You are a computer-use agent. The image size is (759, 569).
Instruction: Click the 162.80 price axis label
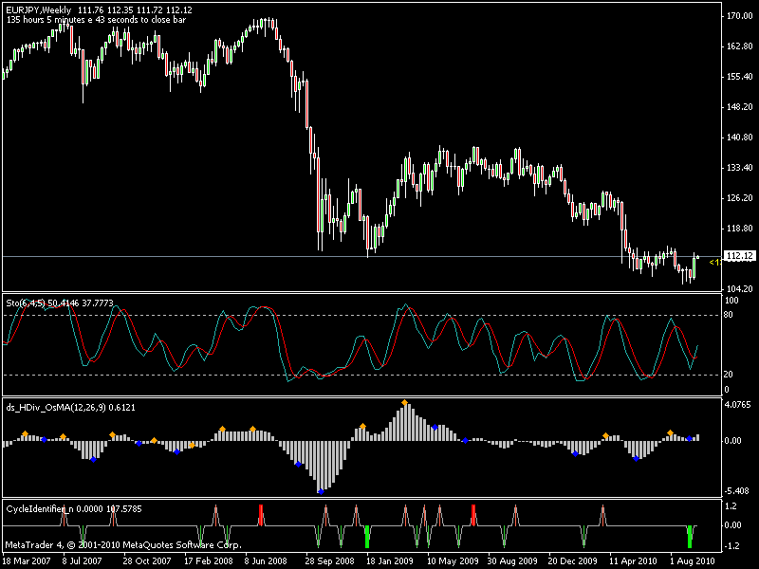tap(740, 46)
